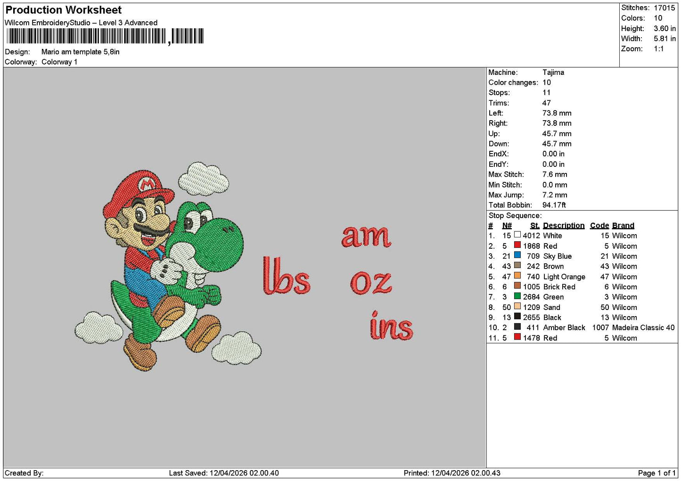The height and width of the screenshot is (481, 681).
Task: Click the Max Stitch value '7.6 mm'
Action: 555,174
